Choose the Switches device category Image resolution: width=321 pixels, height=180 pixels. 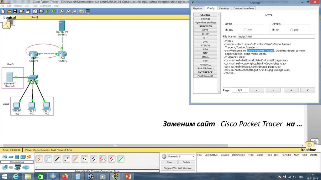(11, 157)
